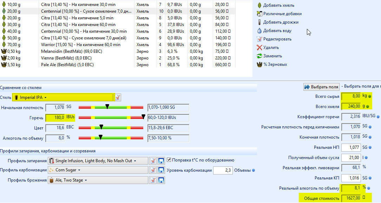The image size is (381, 203).
Task: Toggle Поправка t°C по оборудованию checkbox
Action: 169,160
